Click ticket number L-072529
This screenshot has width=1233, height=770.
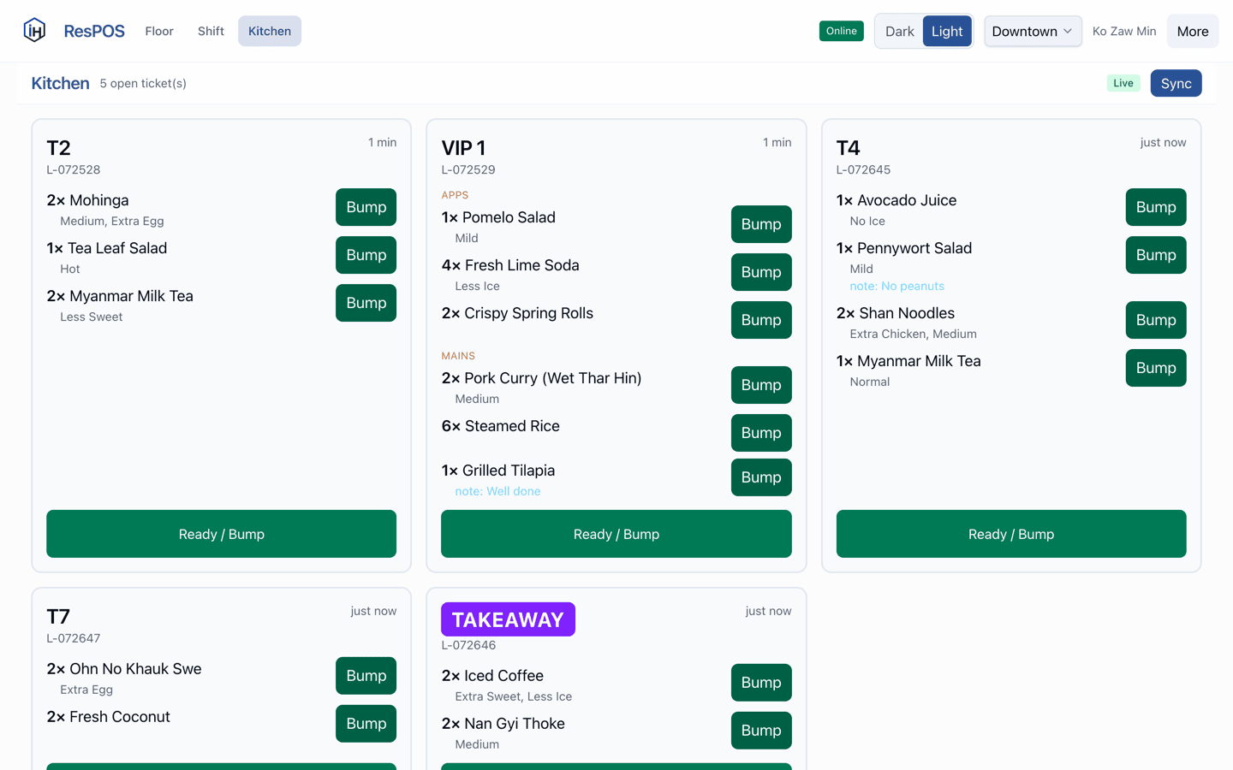[x=468, y=169]
